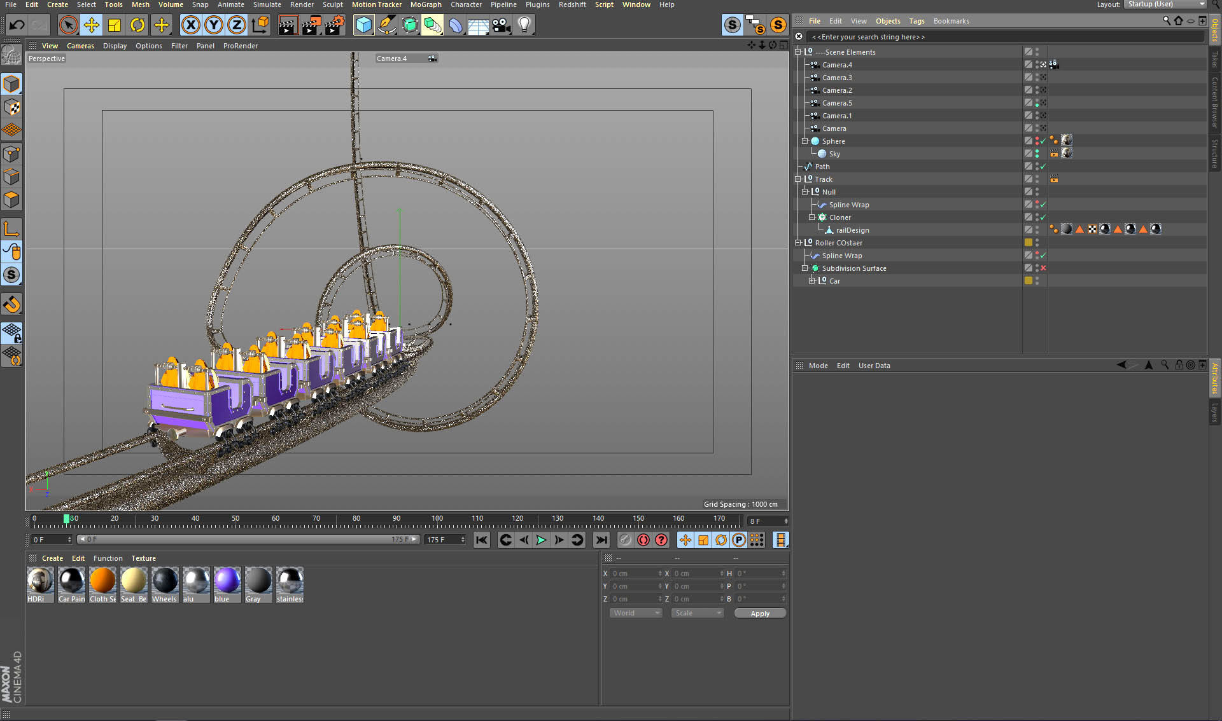Go to start of timeline
The width and height of the screenshot is (1222, 721).
click(x=482, y=540)
